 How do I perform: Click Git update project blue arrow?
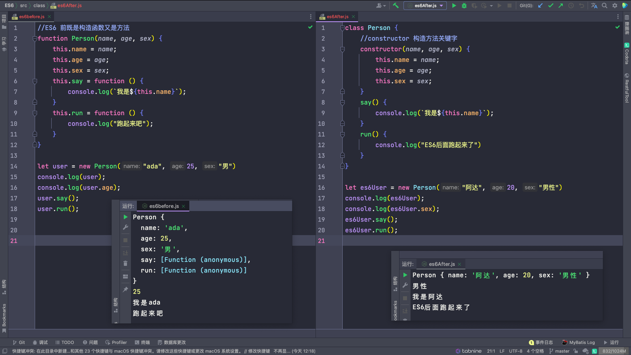tap(540, 6)
